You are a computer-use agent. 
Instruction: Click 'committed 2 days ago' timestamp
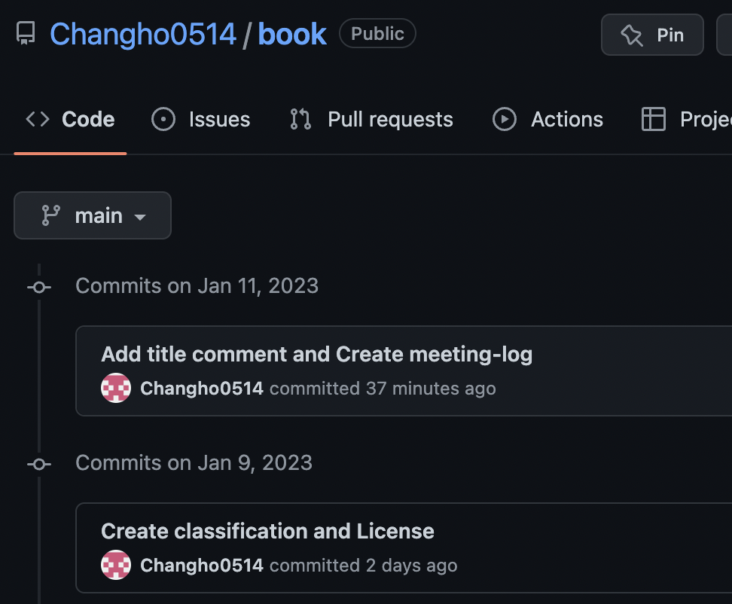point(364,566)
